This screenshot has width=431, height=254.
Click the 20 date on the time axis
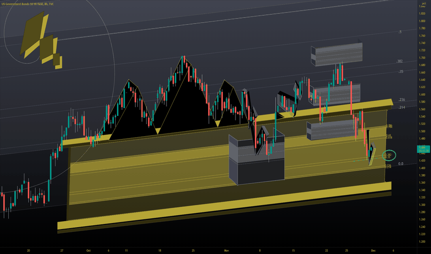pos(28,250)
